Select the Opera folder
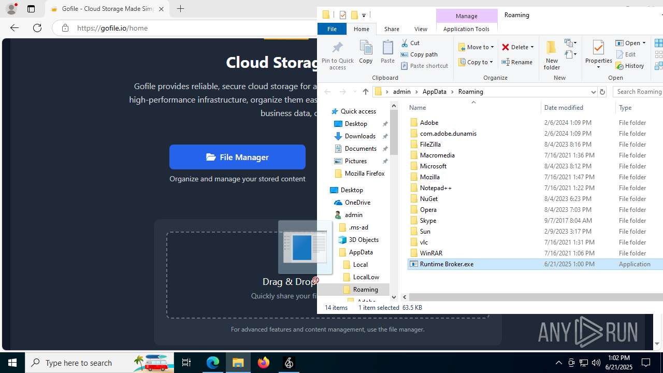Viewport: 663px width, 373px height. coord(428,210)
